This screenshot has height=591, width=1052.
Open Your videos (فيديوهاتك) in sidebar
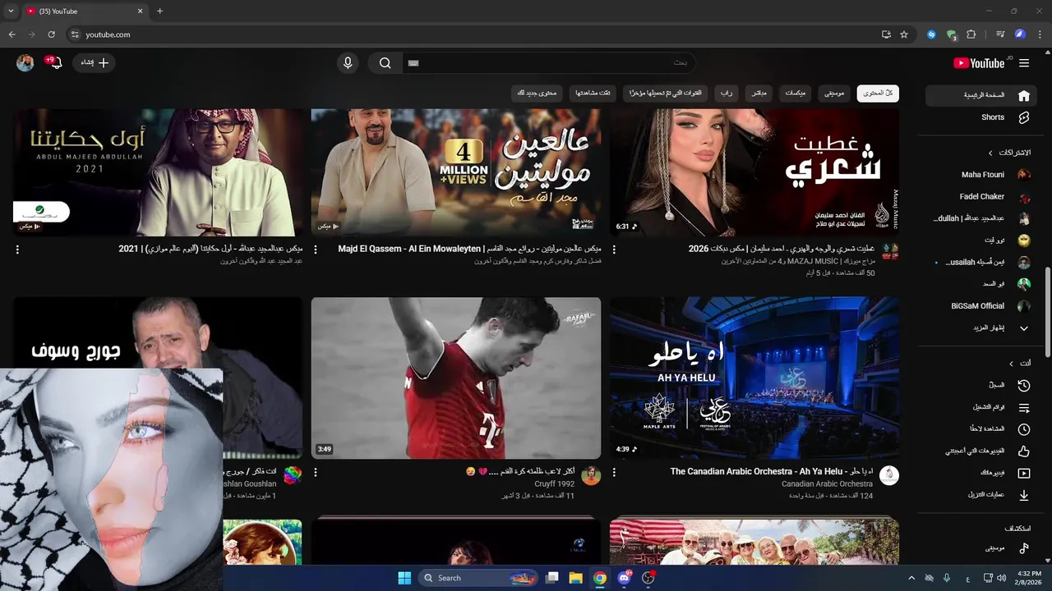(x=980, y=473)
